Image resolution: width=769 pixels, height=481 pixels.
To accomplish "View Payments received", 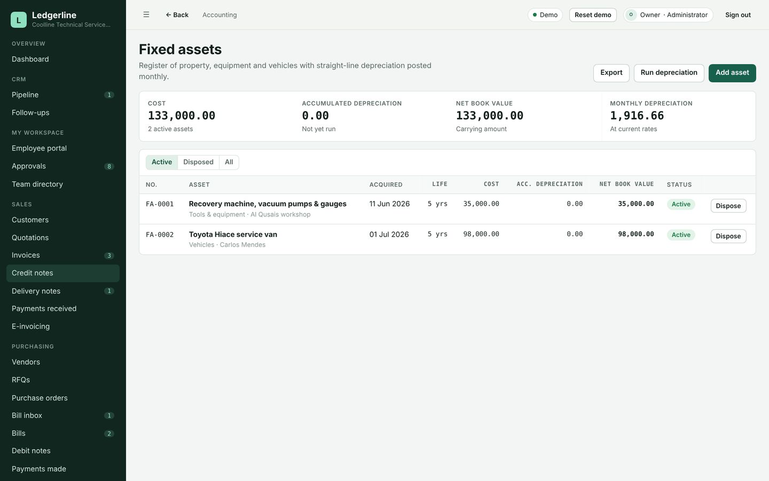I will 63,309.
